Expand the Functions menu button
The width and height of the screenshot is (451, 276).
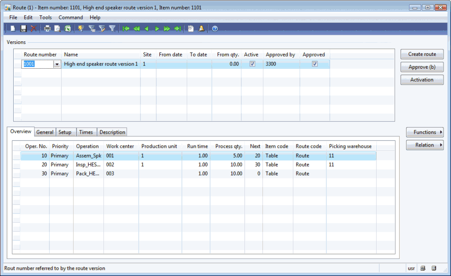click(424, 132)
